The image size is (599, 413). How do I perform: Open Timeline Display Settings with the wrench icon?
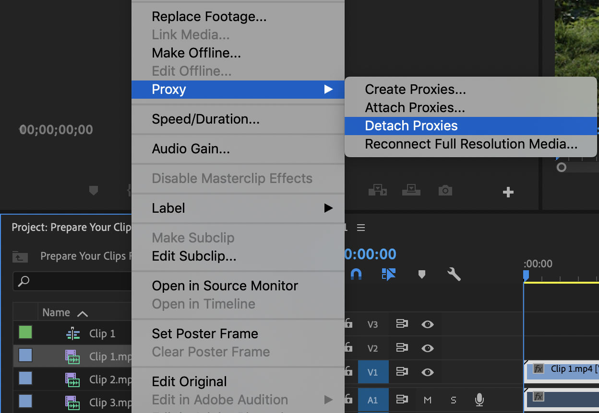(x=453, y=275)
